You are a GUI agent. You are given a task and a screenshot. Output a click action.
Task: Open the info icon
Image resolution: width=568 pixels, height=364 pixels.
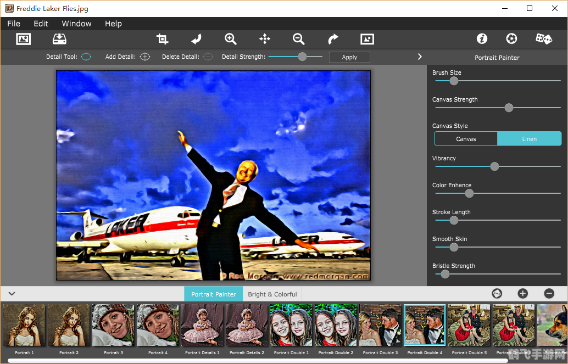click(482, 39)
